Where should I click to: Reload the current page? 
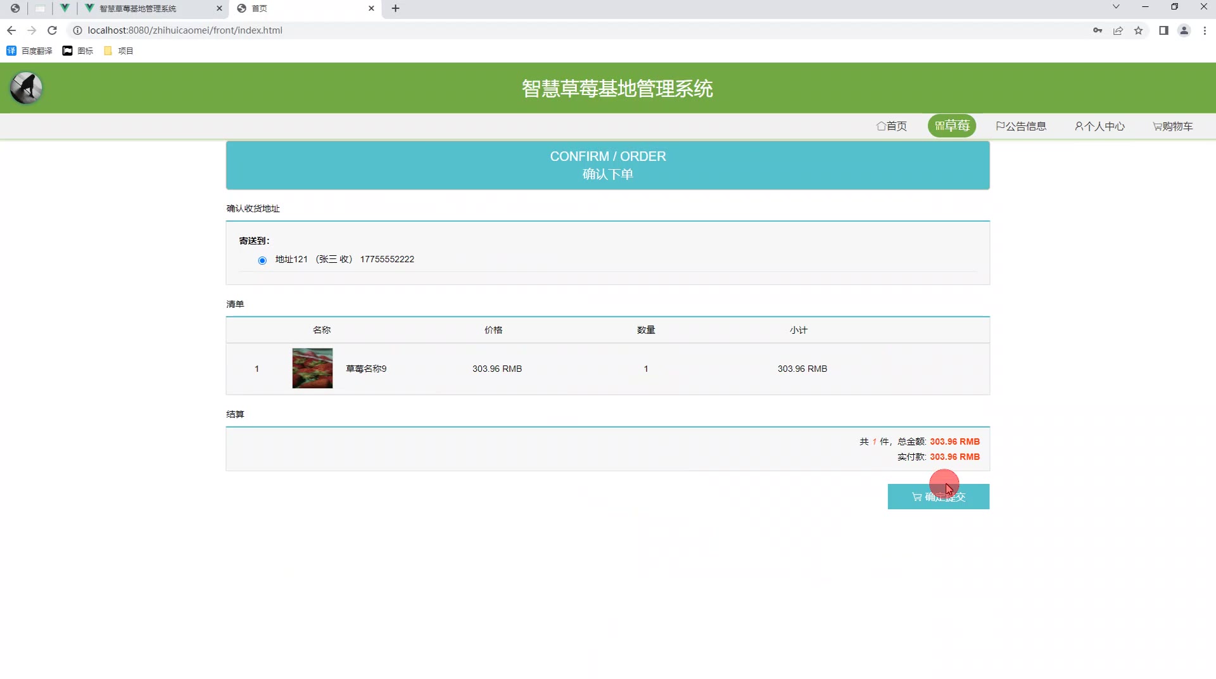[53, 30]
